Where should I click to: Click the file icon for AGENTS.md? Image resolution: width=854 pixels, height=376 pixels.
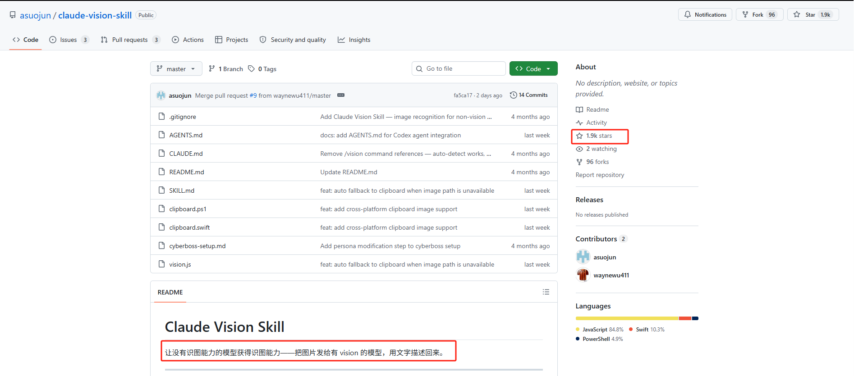161,135
